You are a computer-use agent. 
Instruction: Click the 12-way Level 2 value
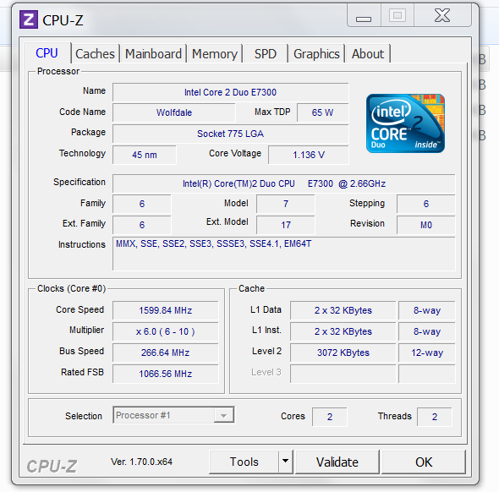427,353
